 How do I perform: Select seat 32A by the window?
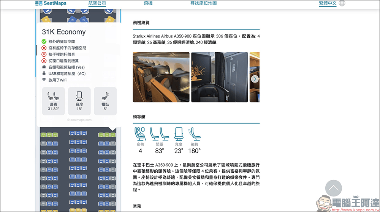coord(44,143)
